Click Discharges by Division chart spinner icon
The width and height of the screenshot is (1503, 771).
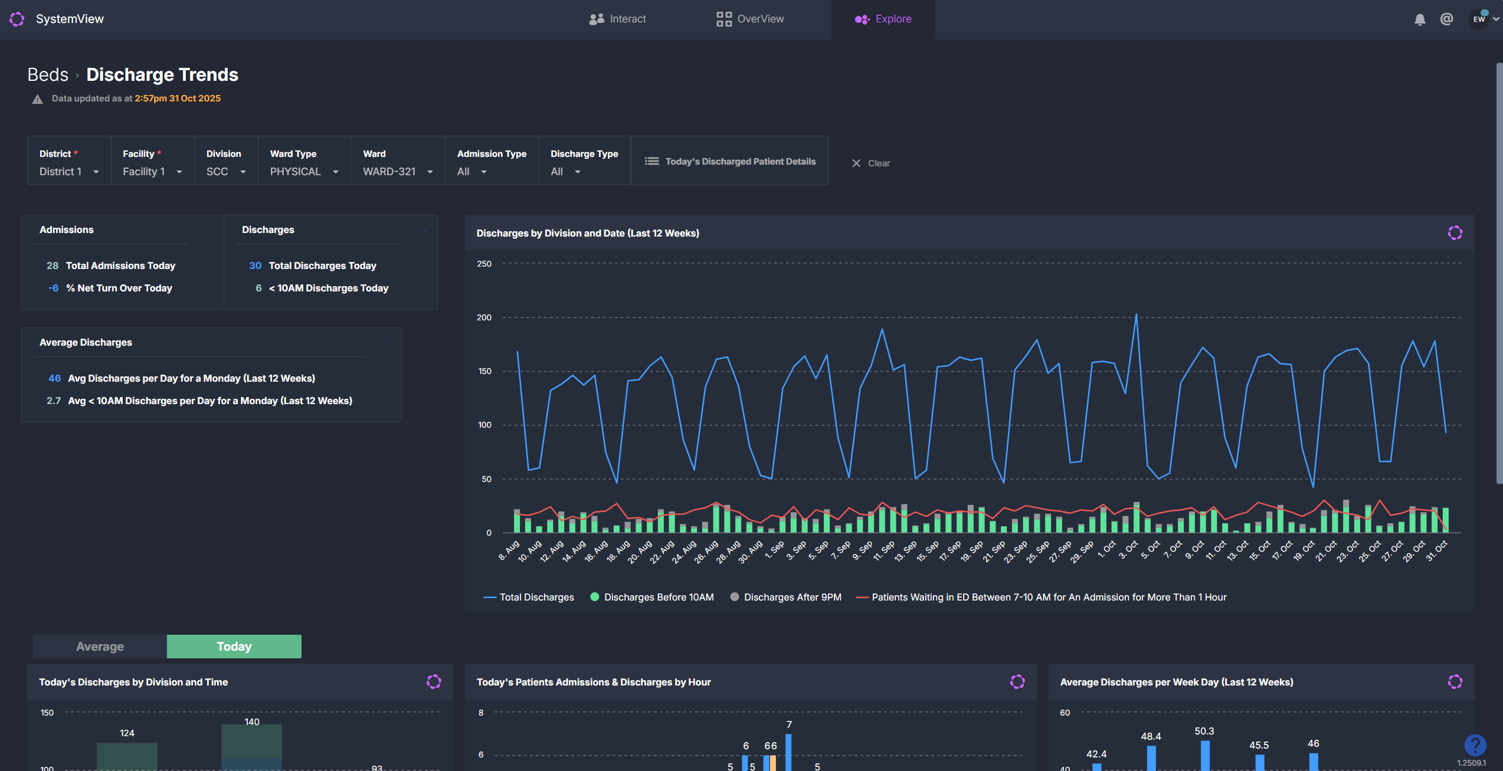[x=1455, y=233]
